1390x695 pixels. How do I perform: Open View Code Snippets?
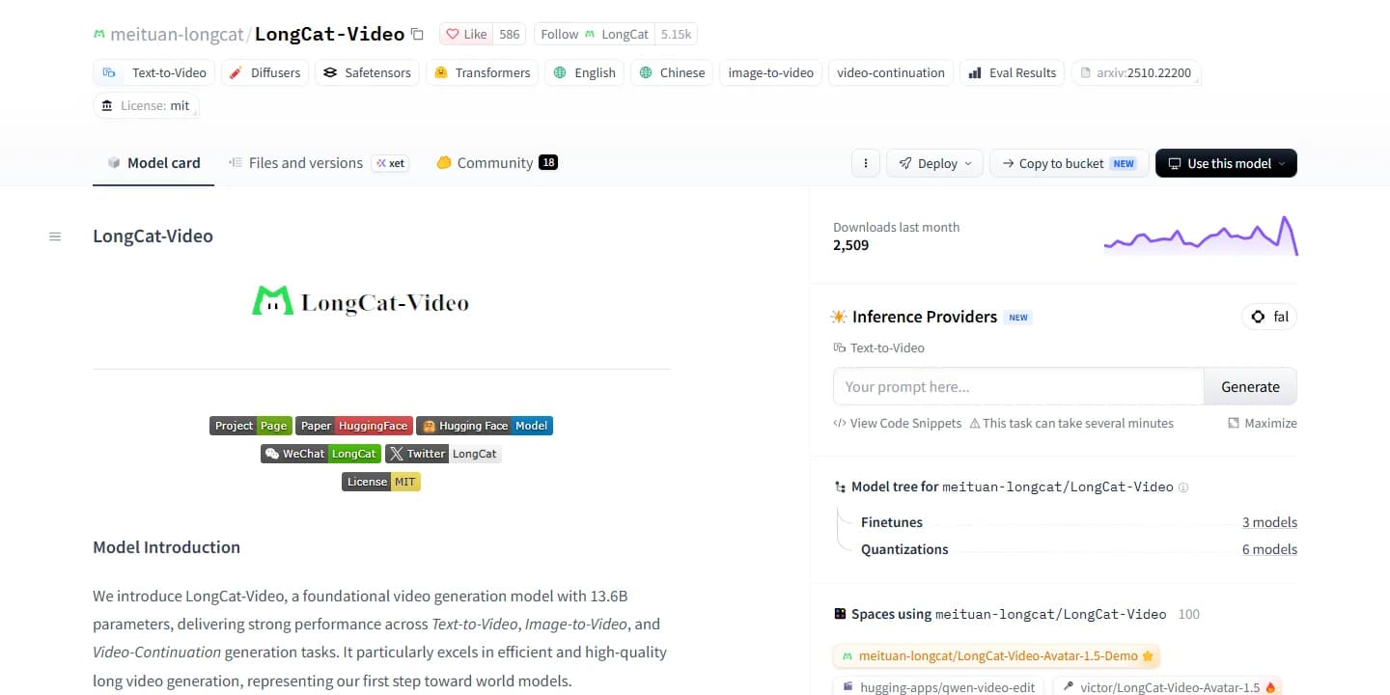(x=898, y=423)
